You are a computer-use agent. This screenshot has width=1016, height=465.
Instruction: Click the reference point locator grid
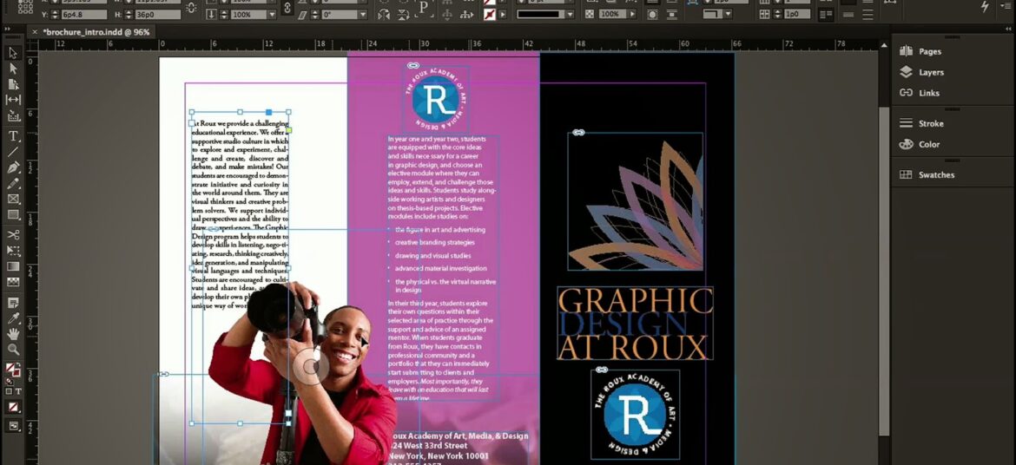(24, 7)
